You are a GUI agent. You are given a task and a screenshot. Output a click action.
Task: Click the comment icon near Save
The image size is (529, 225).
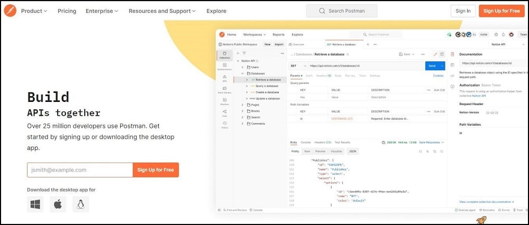[442, 54]
